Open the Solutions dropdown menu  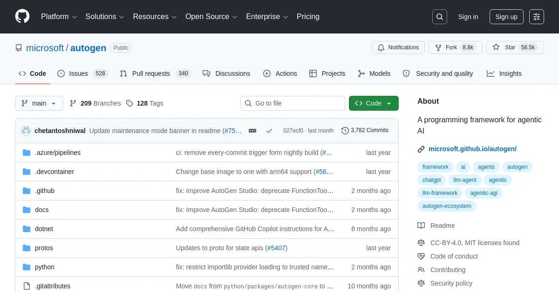[105, 17]
